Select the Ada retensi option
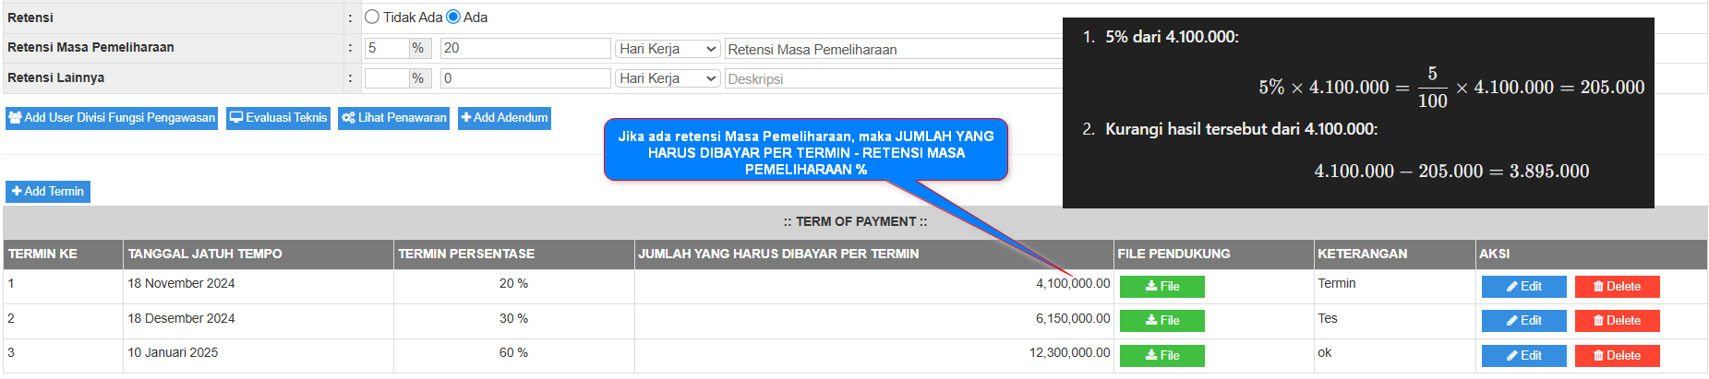The width and height of the screenshot is (1709, 379). pyautogui.click(x=453, y=18)
